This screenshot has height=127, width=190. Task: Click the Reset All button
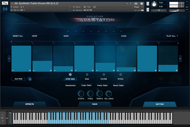[x=18, y=36]
